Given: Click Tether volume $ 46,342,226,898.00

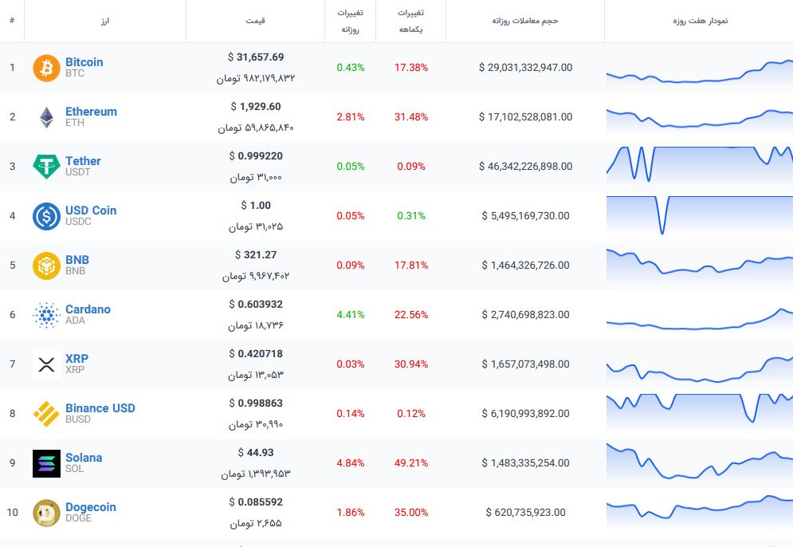Looking at the screenshot, I should (x=525, y=167).
